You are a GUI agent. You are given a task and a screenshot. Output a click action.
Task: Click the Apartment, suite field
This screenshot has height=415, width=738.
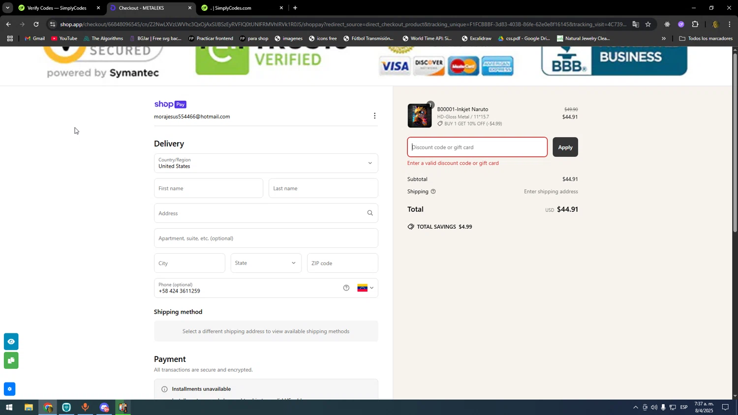[266, 238]
